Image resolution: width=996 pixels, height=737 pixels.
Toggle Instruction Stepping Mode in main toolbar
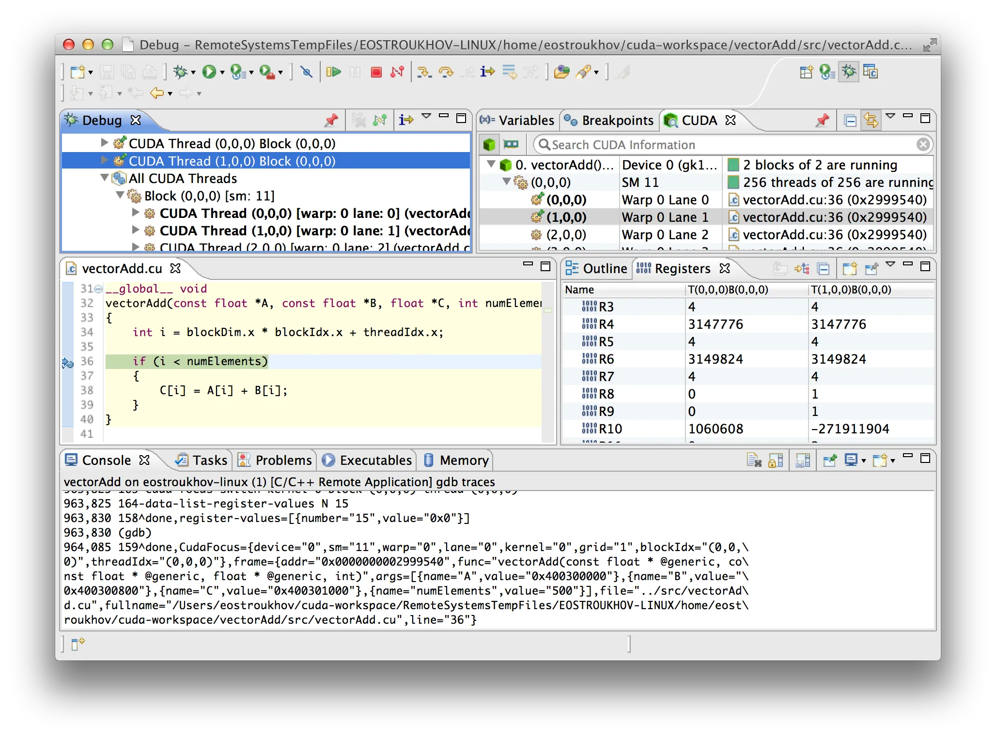click(488, 72)
